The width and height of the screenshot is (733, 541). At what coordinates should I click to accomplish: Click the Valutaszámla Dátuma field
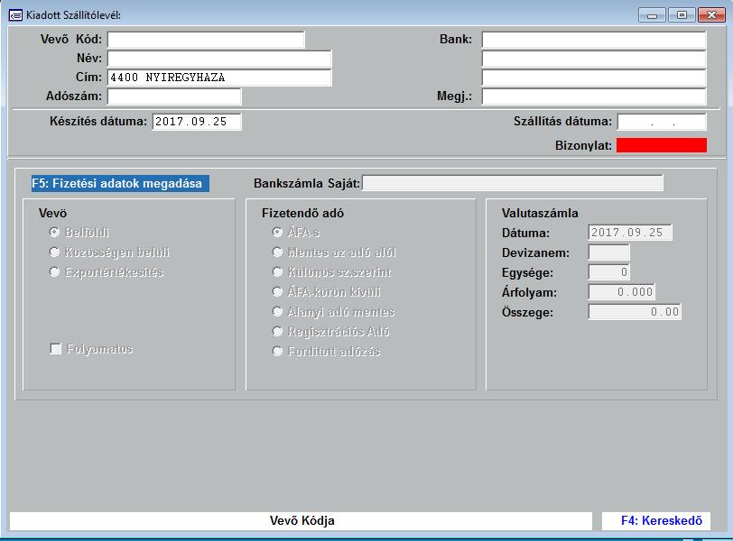pyautogui.click(x=630, y=233)
